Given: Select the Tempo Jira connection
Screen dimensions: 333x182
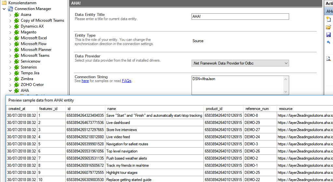Looking at the screenshot, I should 30,73.
